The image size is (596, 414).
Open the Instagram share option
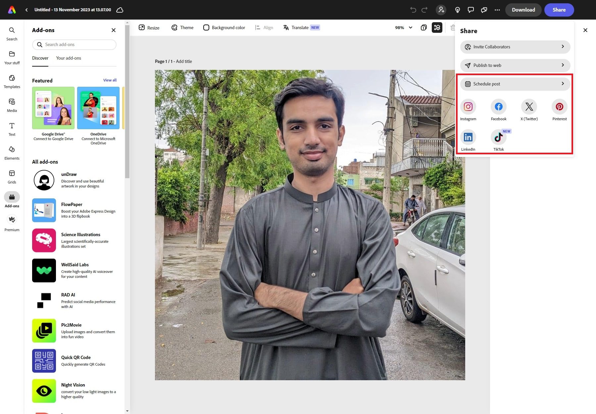pyautogui.click(x=468, y=107)
